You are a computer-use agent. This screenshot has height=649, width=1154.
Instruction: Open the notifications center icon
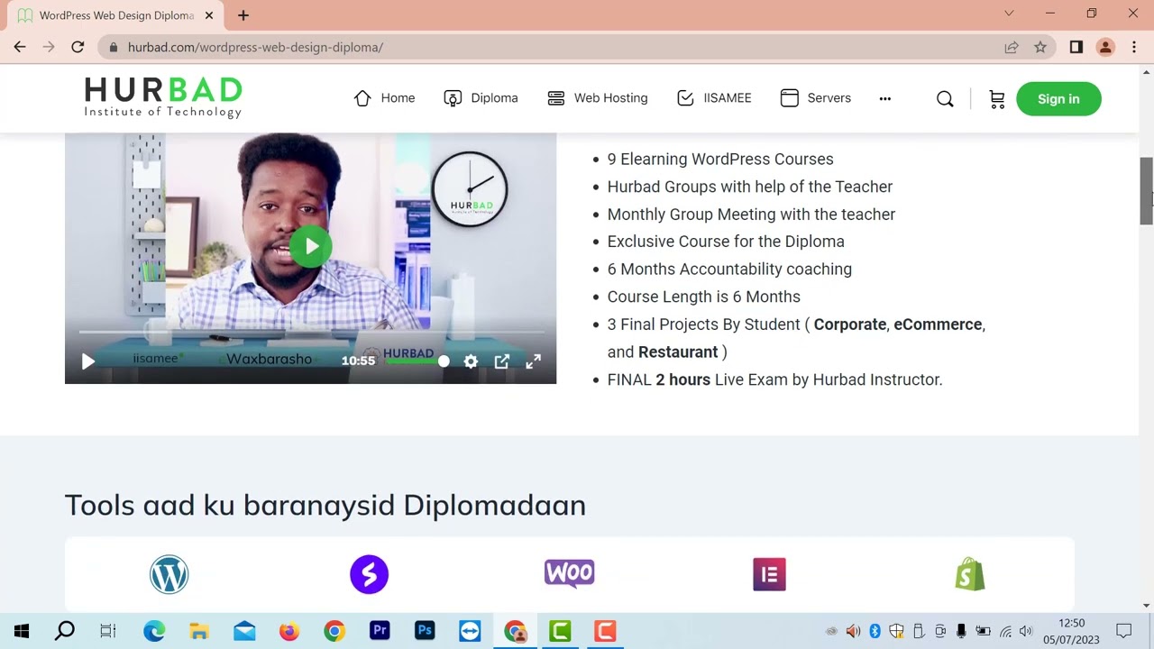(x=1123, y=631)
